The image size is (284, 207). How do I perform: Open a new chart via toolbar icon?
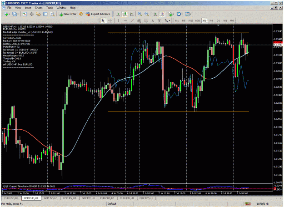coord(6,14)
